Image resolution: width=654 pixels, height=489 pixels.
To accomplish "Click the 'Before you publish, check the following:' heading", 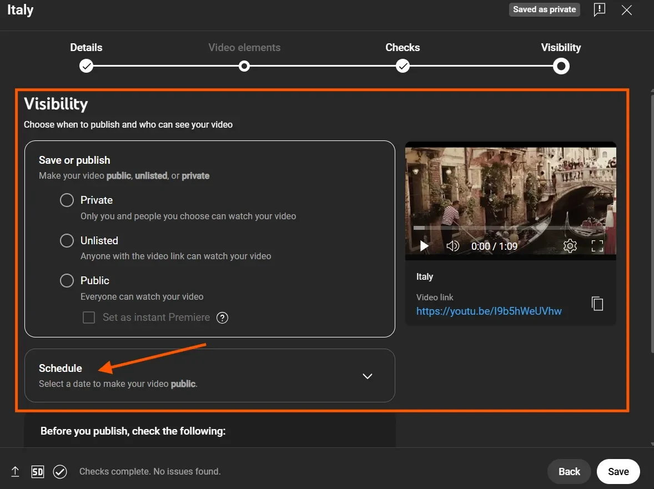I will click(133, 431).
